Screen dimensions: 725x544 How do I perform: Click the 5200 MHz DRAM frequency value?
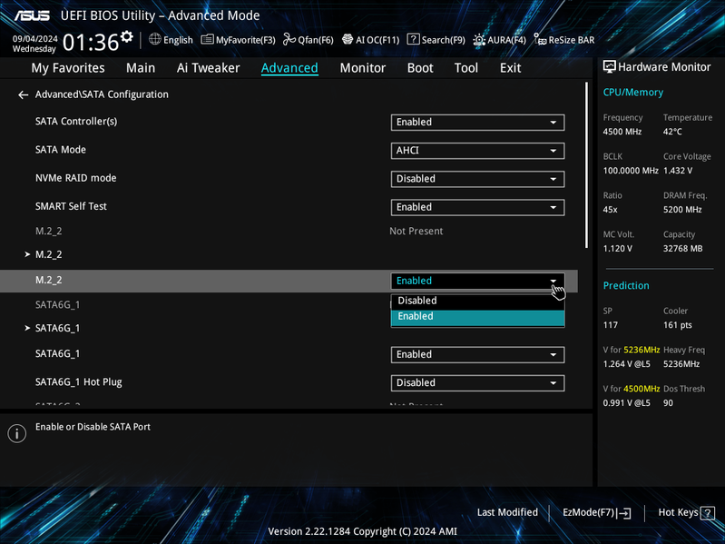click(x=682, y=210)
